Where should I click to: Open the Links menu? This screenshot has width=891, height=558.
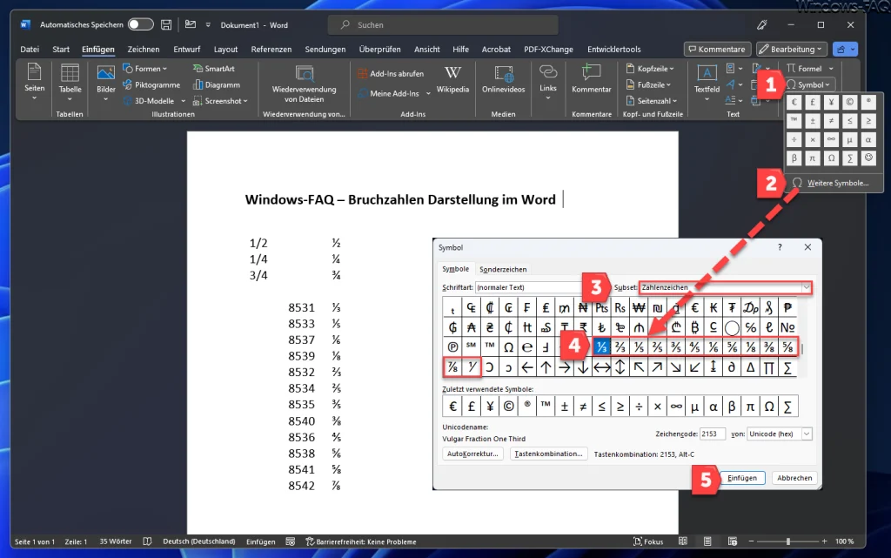click(548, 83)
